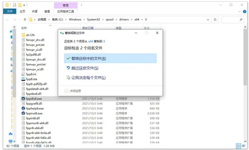This screenshot has width=249, height=150.
Task: Open the zh-CN folder icon
Action: click(x=23, y=35)
